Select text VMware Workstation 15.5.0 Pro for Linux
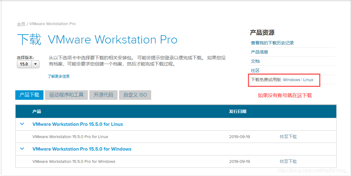 pyautogui.click(x=70, y=137)
